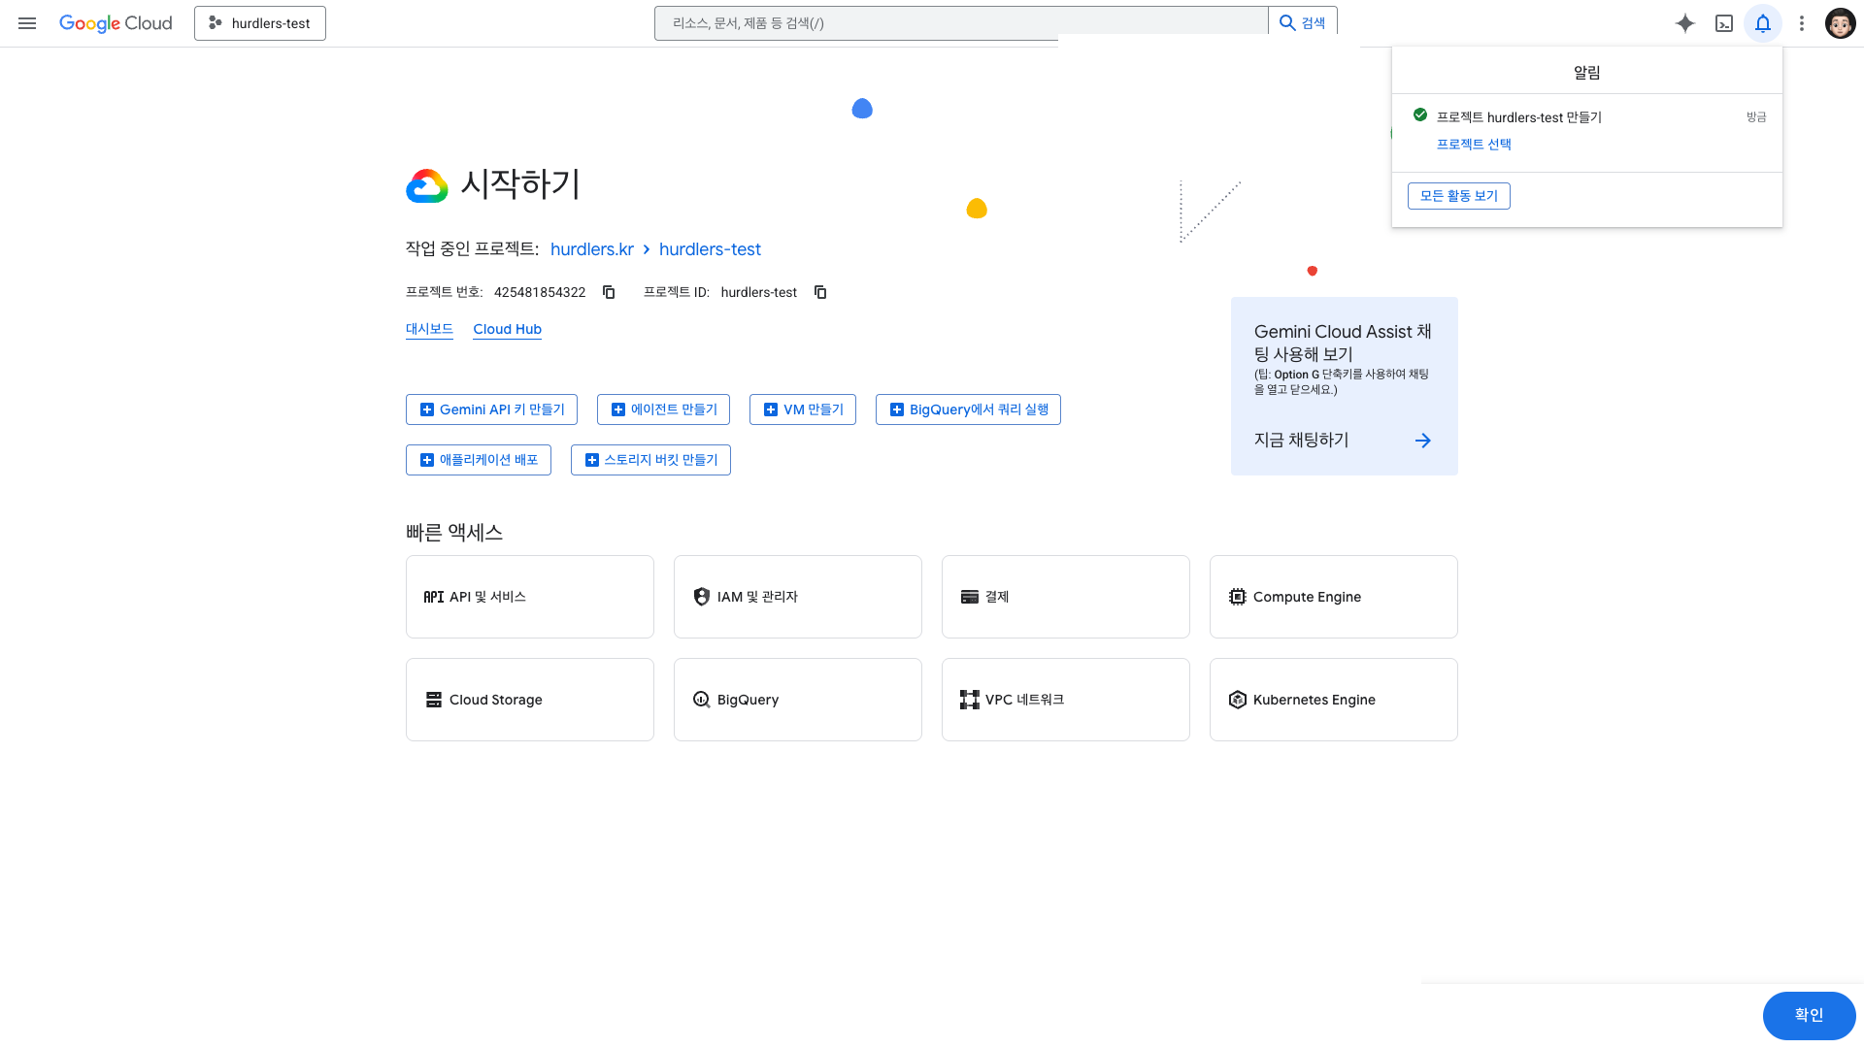The width and height of the screenshot is (1864, 1048).
Task: Open the main navigation hamburger menu
Action: (27, 23)
